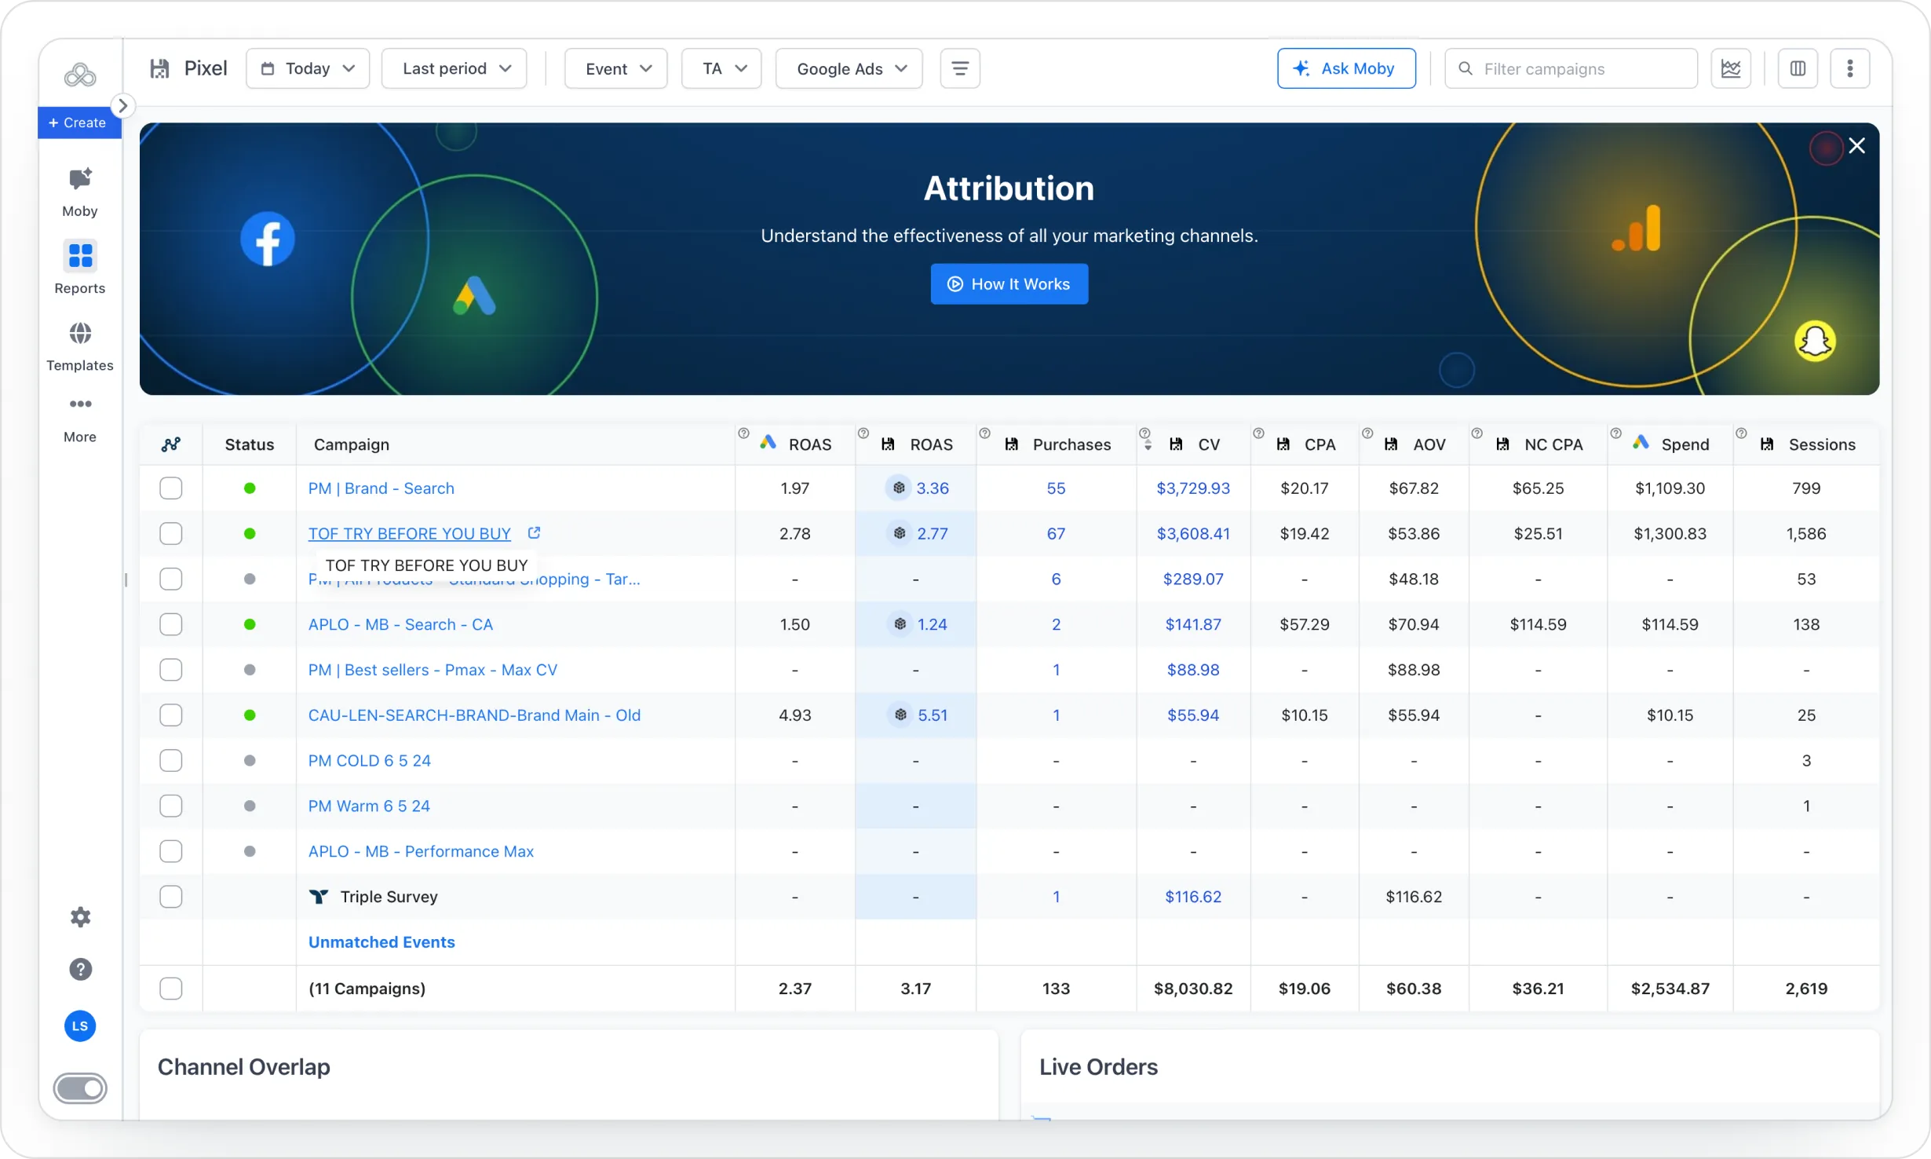The height and width of the screenshot is (1159, 1931).
Task: Click the settings gear icon
Action: click(80, 916)
